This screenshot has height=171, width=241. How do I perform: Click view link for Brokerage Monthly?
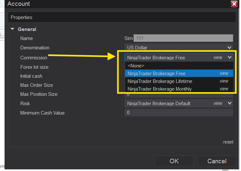point(224,89)
